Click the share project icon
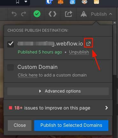This screenshot has width=118, height=138. [x=69, y=14]
